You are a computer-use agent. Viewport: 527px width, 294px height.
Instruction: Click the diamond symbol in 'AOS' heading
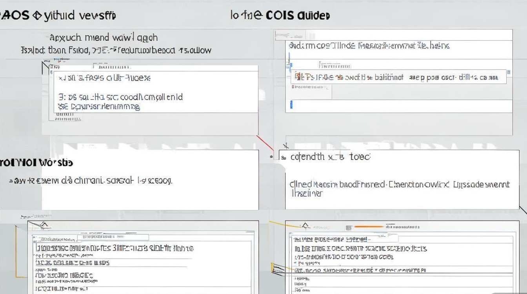pyautogui.click(x=37, y=16)
